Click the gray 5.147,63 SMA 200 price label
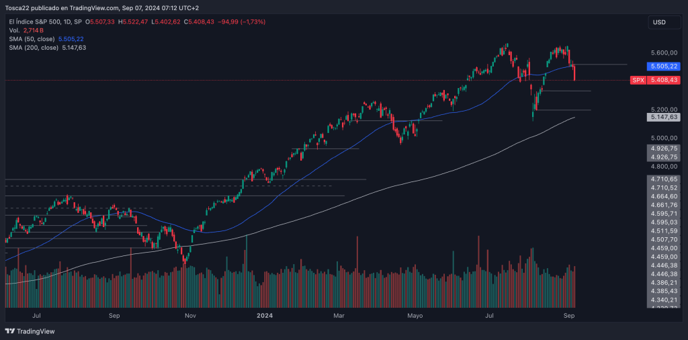 [663, 117]
